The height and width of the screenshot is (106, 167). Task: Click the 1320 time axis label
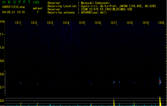click(161, 23)
